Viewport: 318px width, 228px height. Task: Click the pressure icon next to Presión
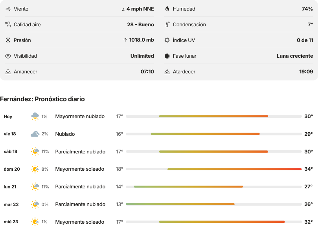pos(8,40)
